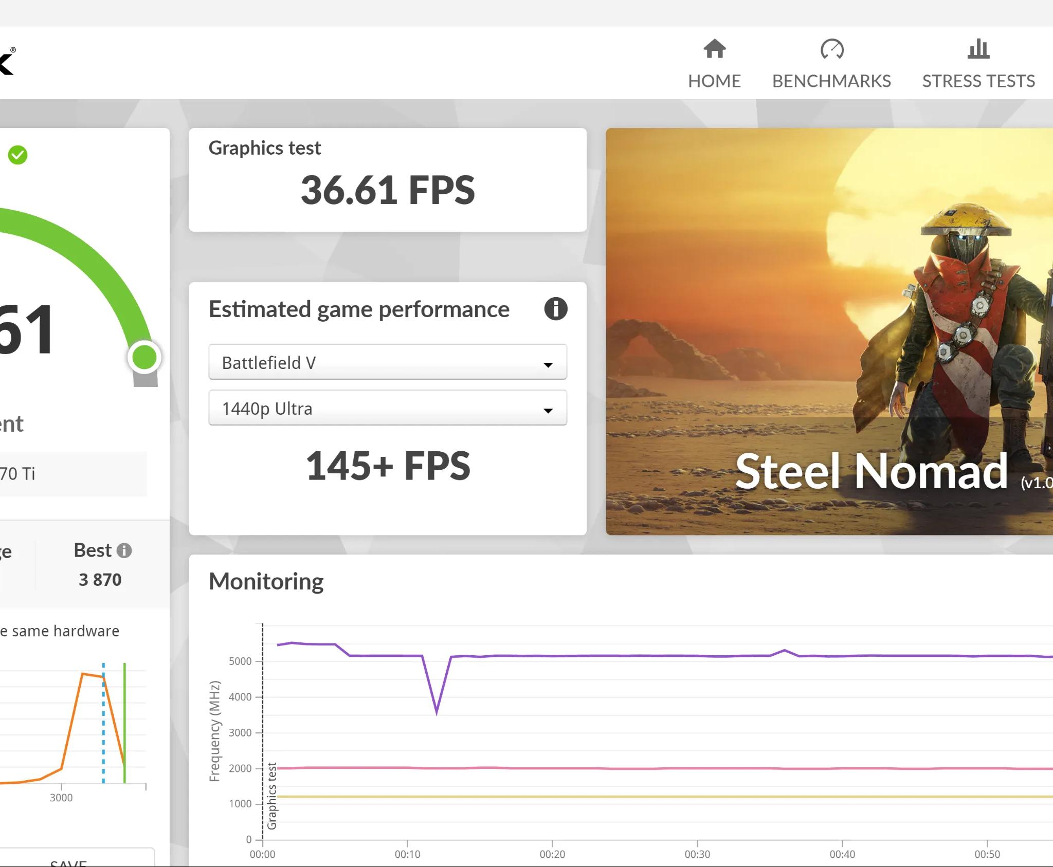Click the Benchmarks gauge icon
1053x867 pixels.
coord(831,49)
